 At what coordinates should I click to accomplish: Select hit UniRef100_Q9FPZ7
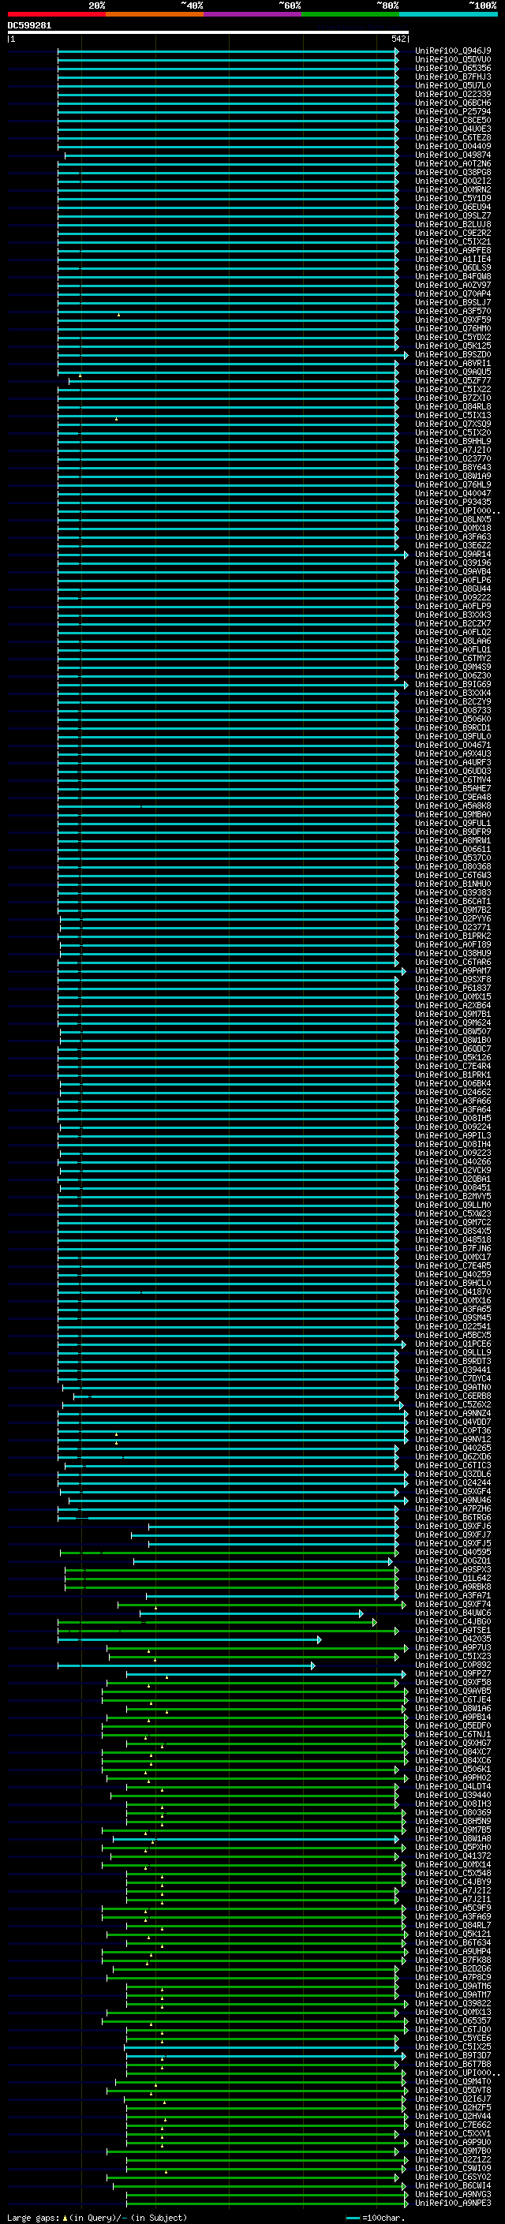pos(453,1674)
